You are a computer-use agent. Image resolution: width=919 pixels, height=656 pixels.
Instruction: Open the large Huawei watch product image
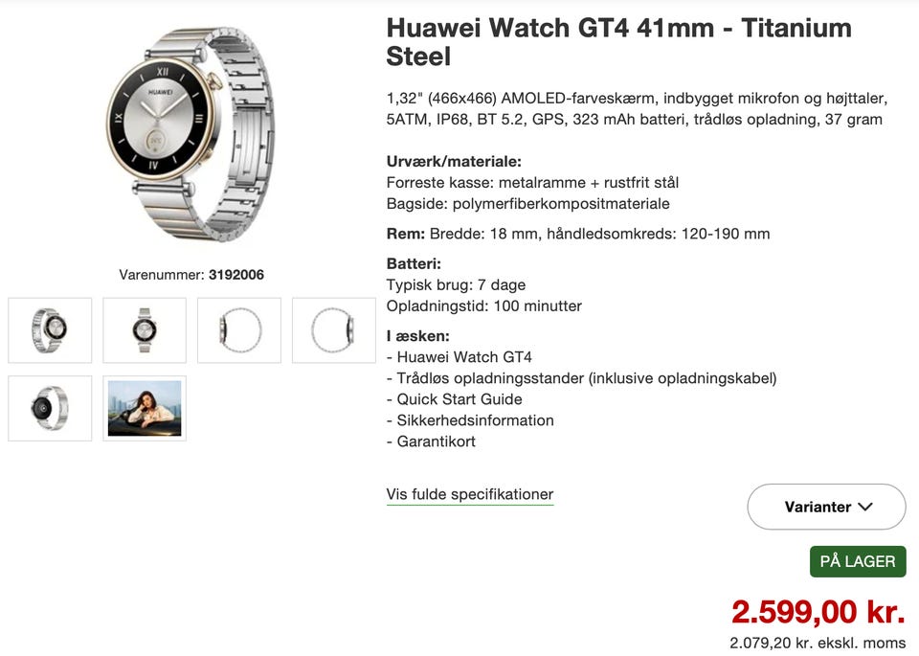191,135
